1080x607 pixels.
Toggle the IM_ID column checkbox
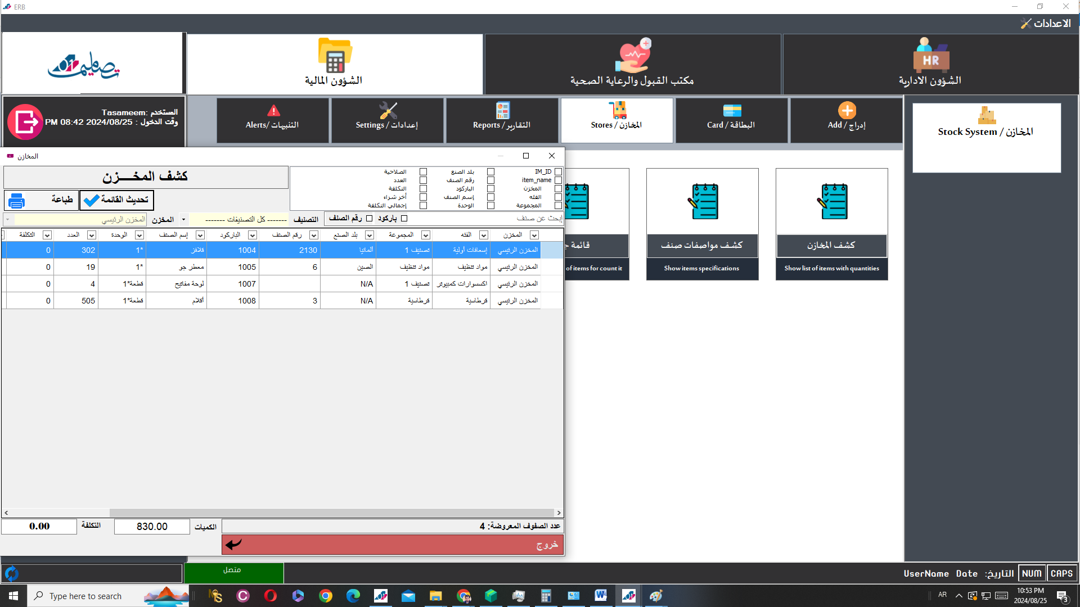(x=558, y=172)
